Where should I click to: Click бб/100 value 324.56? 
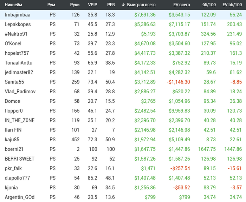208,34
